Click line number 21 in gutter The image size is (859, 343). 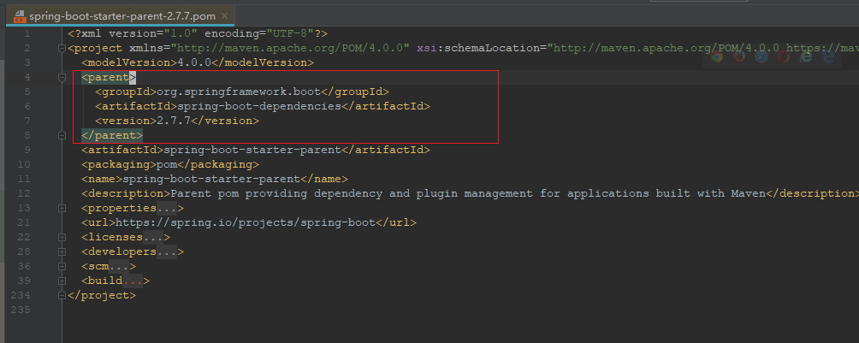[x=24, y=222]
